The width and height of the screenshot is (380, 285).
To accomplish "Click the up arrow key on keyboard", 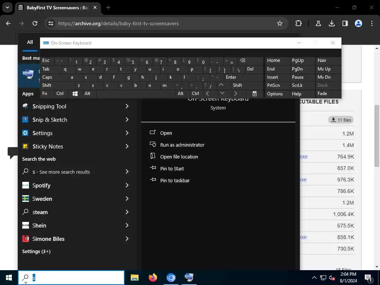I will [x=221, y=85].
